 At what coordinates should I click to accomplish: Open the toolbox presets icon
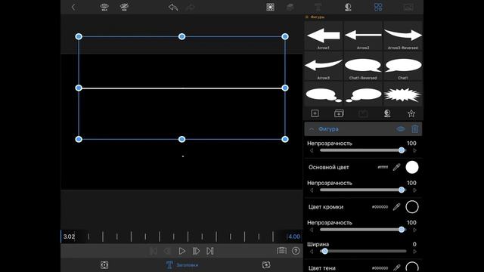click(281, 250)
